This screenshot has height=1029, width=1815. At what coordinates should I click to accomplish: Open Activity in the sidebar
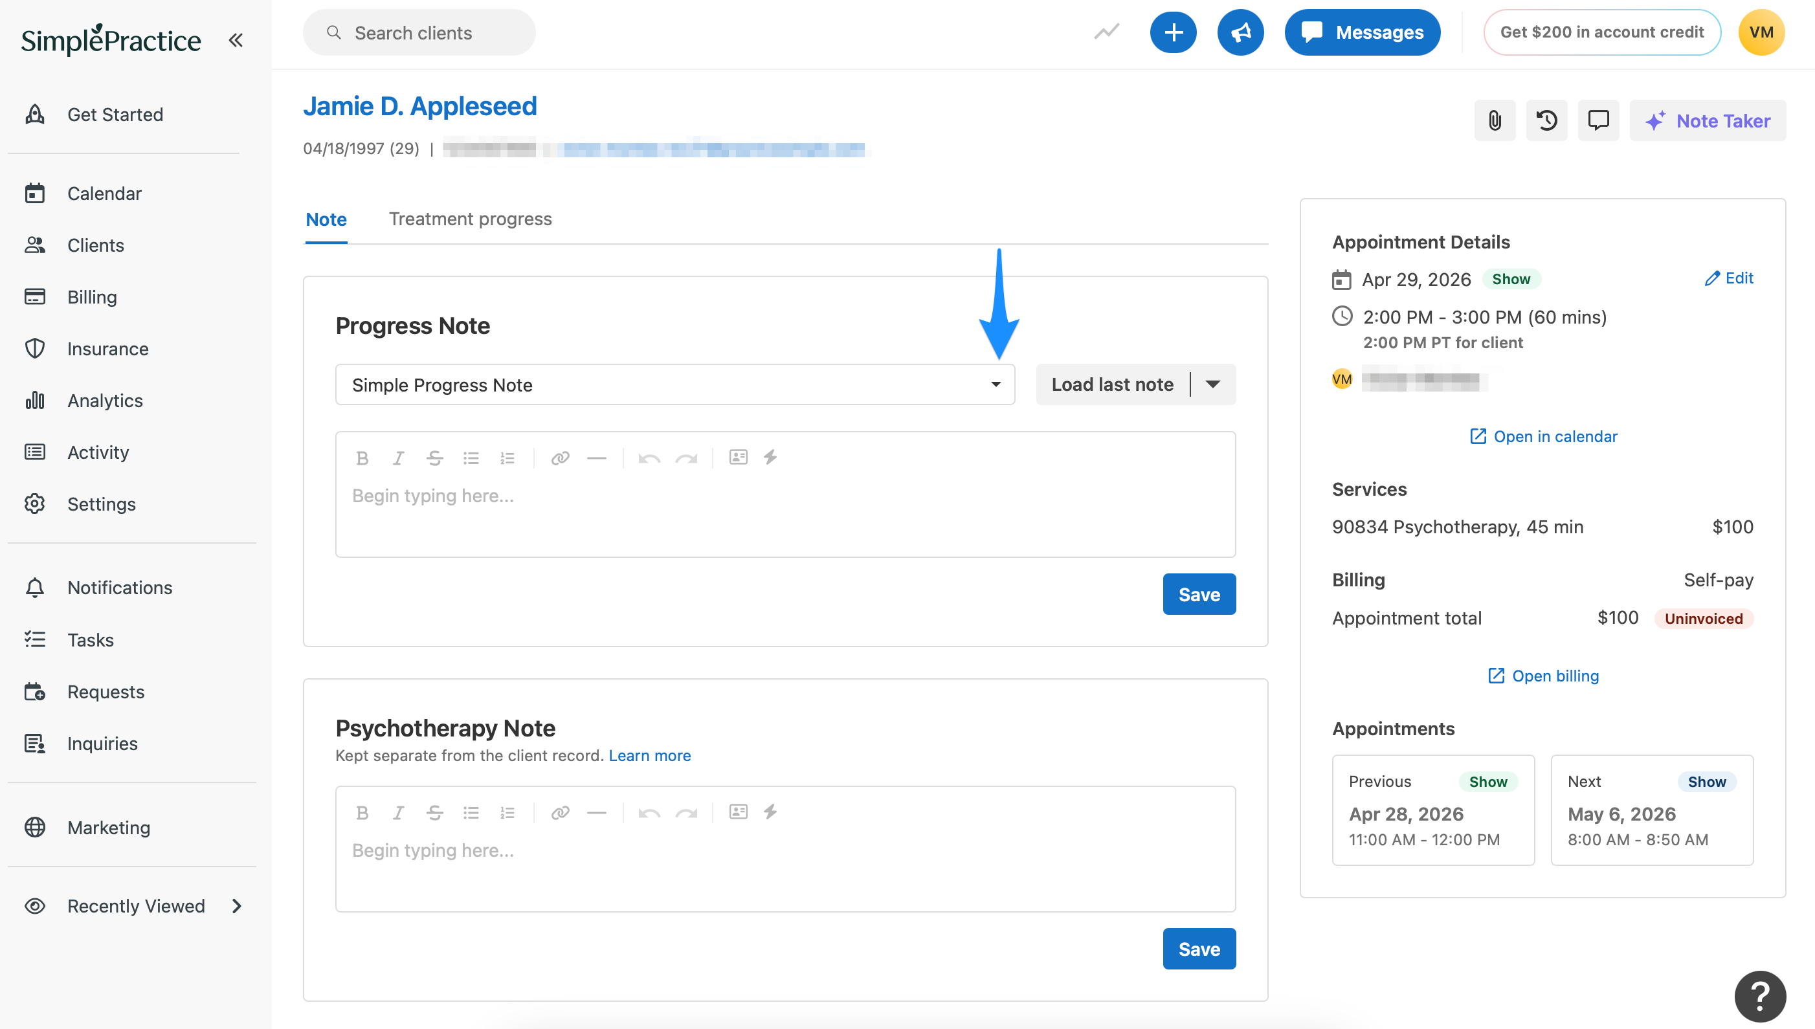98,452
